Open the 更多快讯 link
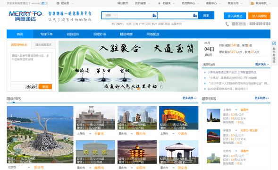 click(x=262, y=64)
